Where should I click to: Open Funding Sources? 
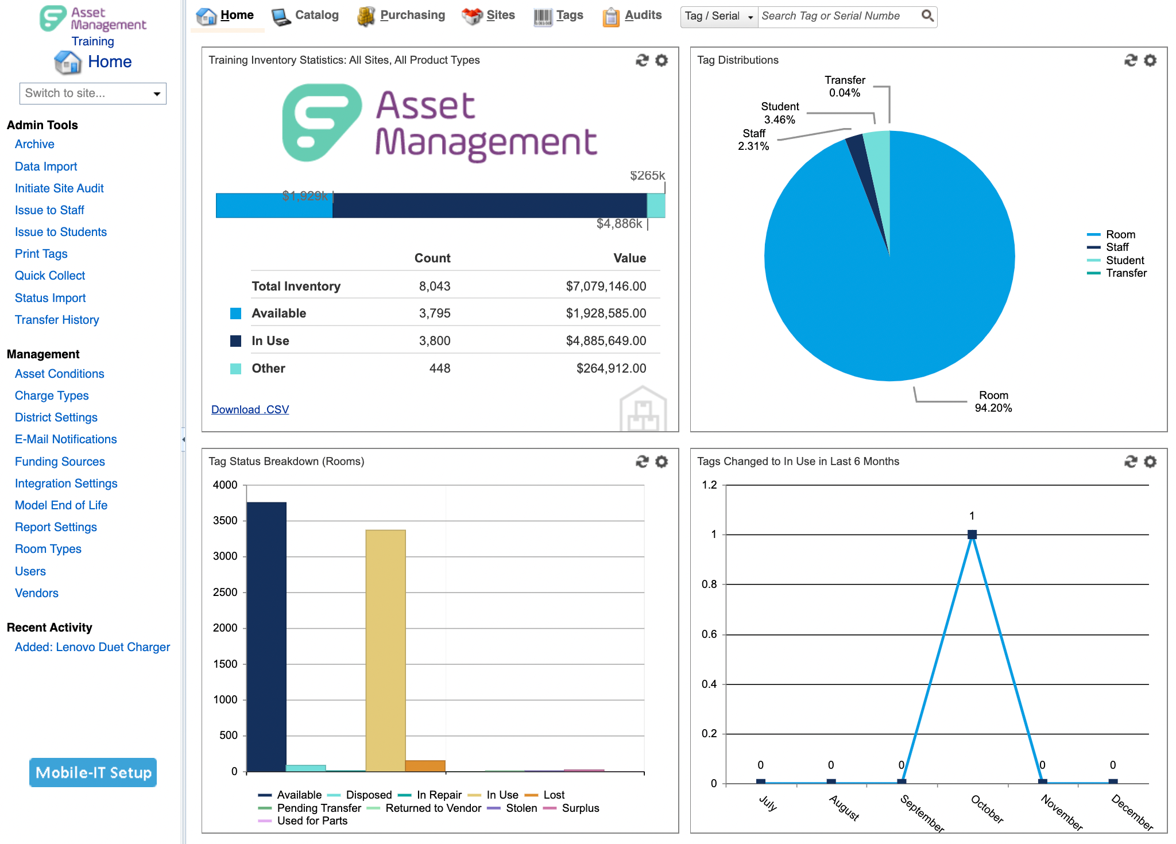[x=60, y=462]
